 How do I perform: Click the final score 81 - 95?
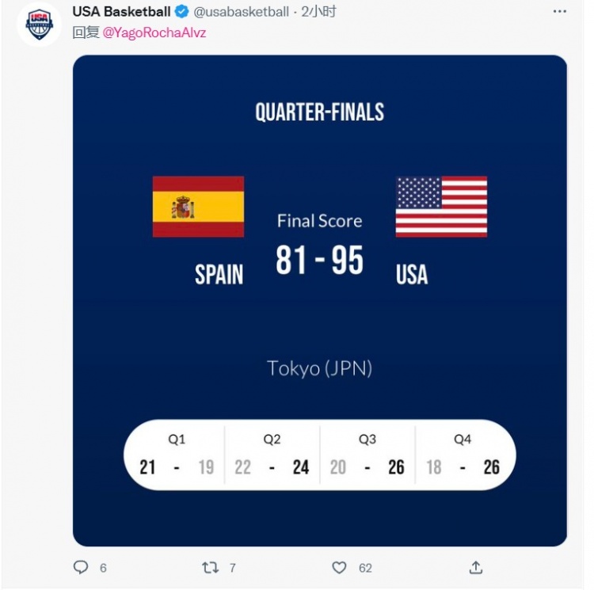coord(319,260)
